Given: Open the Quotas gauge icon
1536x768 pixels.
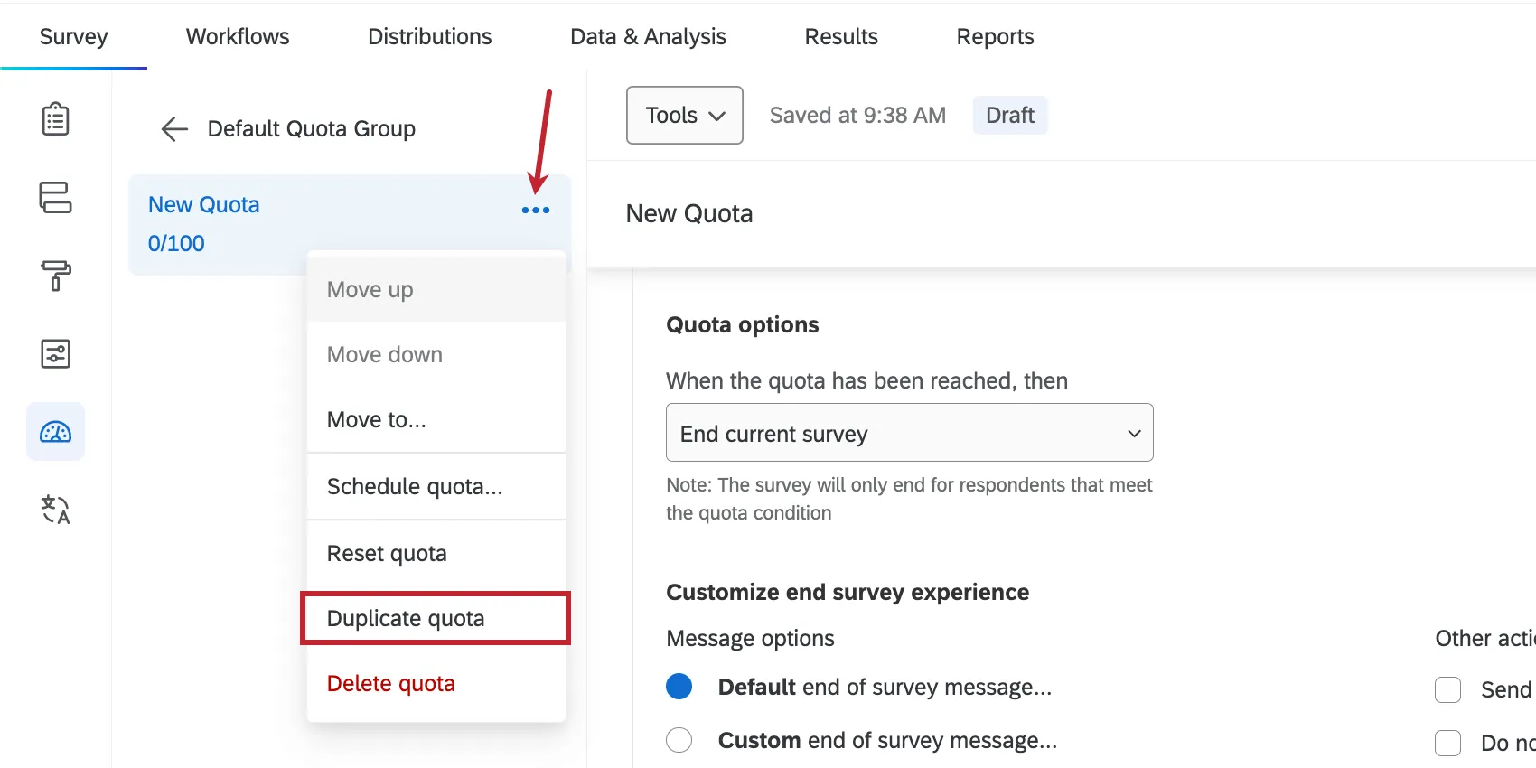Looking at the screenshot, I should pos(55,432).
